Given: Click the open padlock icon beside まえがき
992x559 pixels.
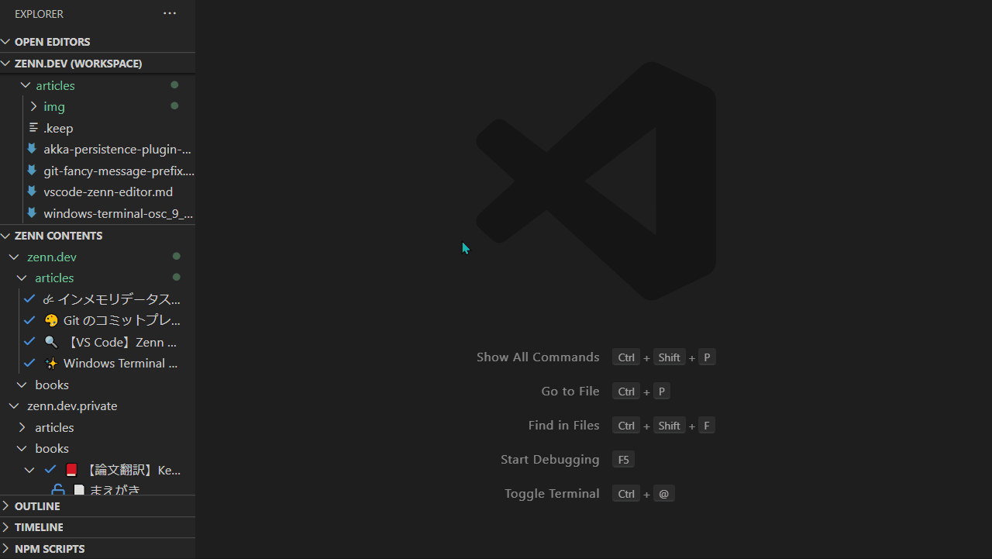Looking at the screenshot, I should [57, 490].
